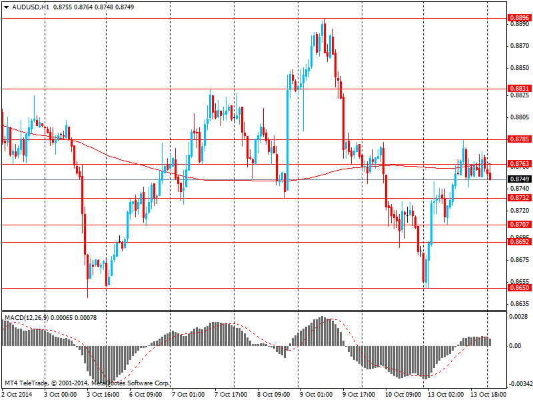Click the triangle arrow beside AUDUSD,H1

6,6
